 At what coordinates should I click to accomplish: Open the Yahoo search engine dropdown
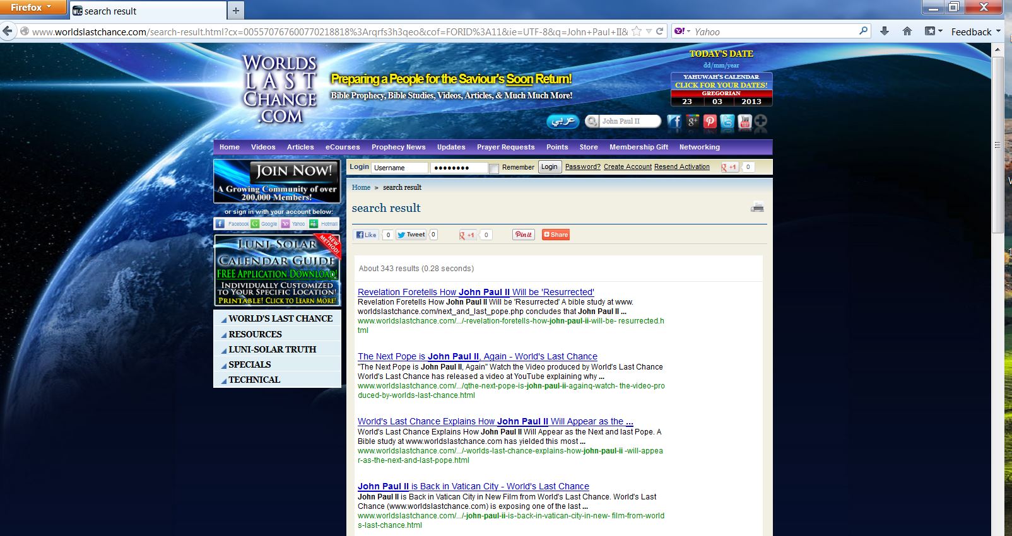(683, 31)
